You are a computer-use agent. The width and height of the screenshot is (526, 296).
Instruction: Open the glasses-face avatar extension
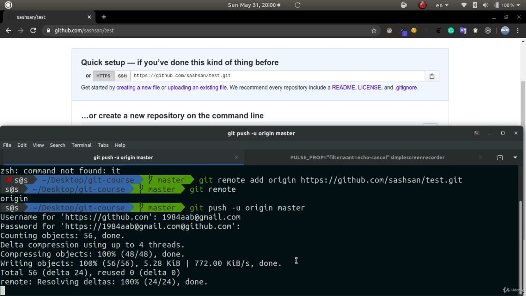pos(389,30)
